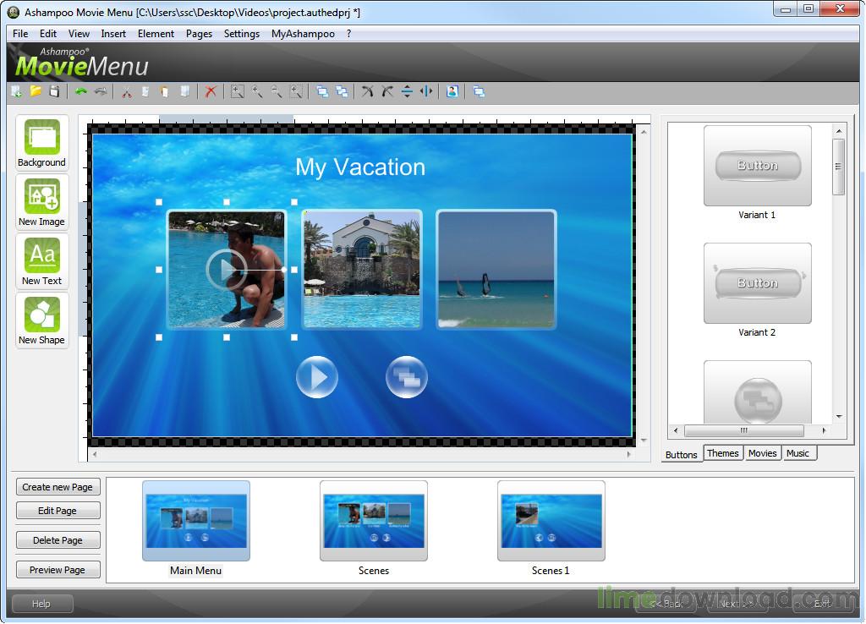Click the portrait picture toolbar icon
The height and width of the screenshot is (624, 866).
[x=452, y=91]
